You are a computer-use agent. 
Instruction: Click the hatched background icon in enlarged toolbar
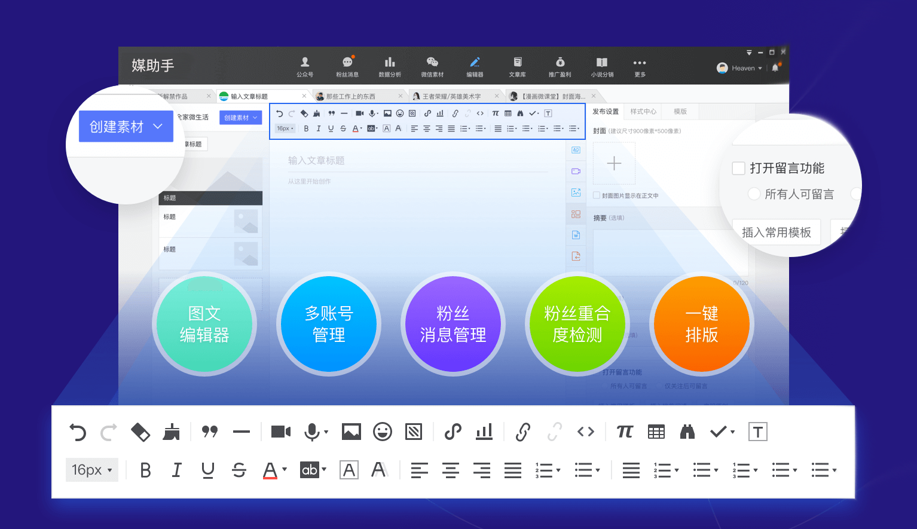[414, 432]
